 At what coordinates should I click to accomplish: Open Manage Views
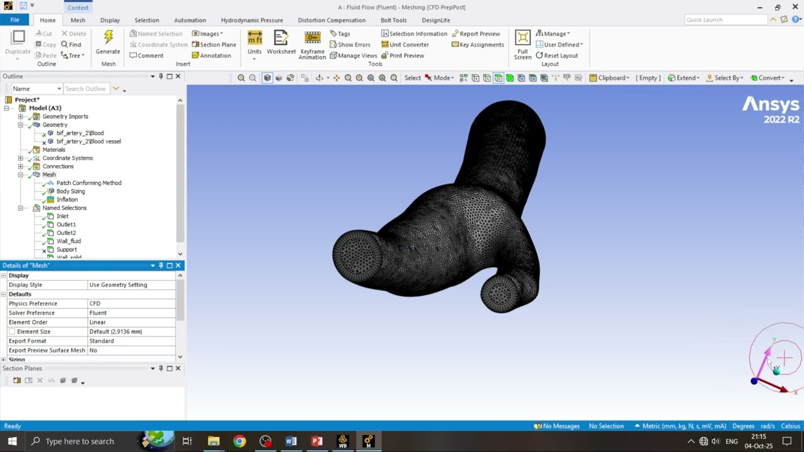(x=353, y=55)
